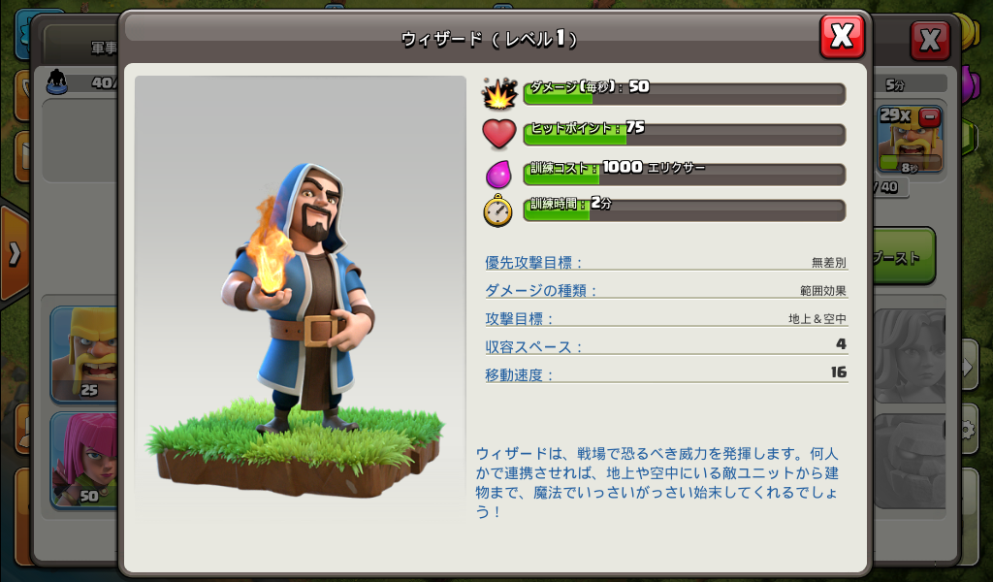
Task: Expand the orange left-side arrow panel
Action: (x=13, y=253)
